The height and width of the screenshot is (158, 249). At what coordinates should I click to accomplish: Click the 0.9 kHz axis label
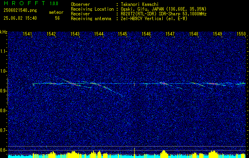3,91
